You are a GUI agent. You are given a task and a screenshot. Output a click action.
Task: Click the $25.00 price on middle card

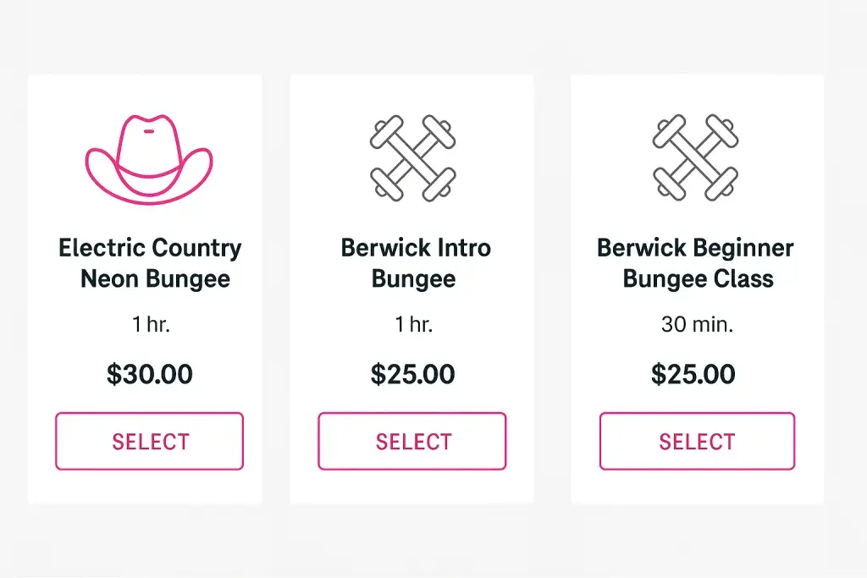point(411,374)
